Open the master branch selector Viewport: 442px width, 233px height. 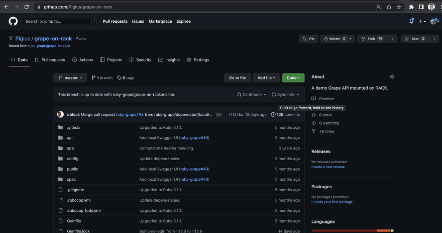70,77
